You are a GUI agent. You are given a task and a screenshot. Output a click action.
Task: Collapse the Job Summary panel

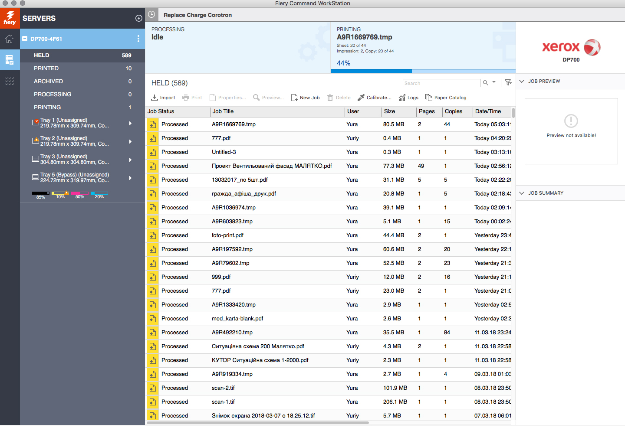click(522, 193)
